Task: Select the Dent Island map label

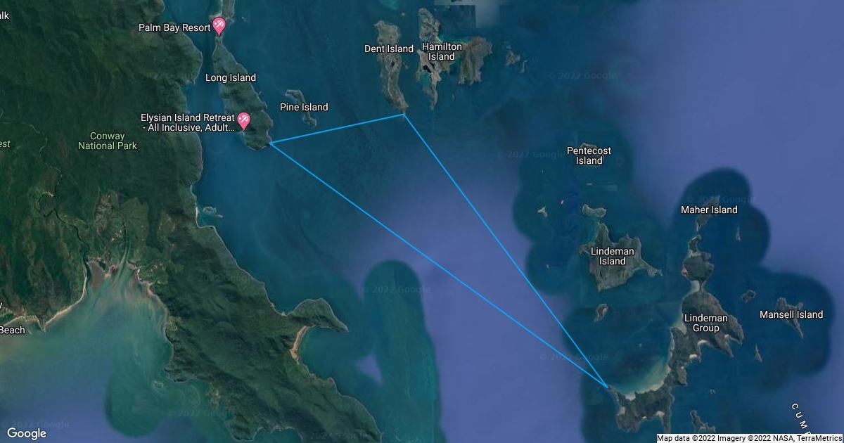Action: (389, 49)
